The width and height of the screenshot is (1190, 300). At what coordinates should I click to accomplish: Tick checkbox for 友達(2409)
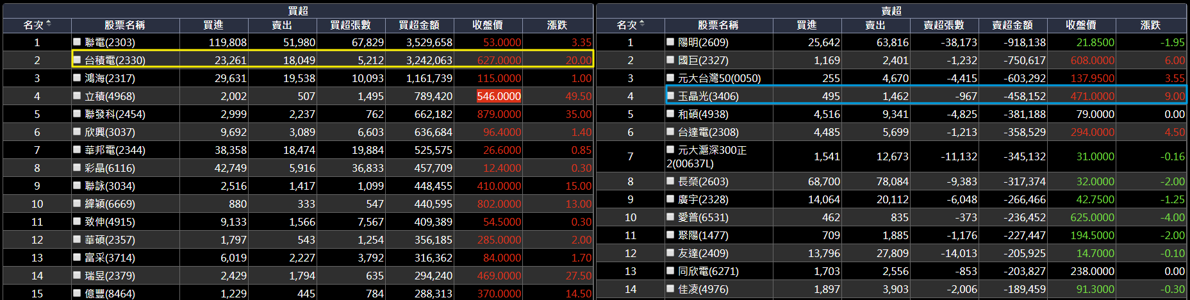tap(670, 253)
